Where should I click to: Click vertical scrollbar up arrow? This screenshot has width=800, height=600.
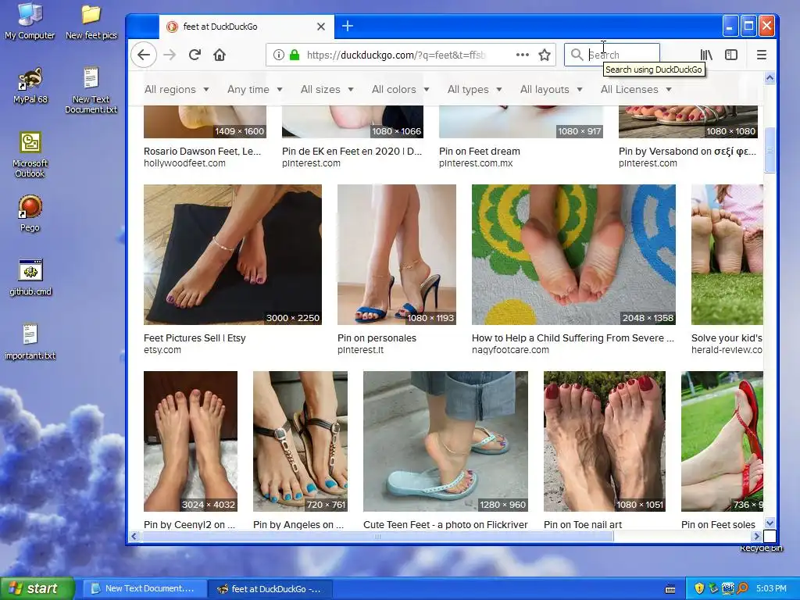(x=770, y=78)
